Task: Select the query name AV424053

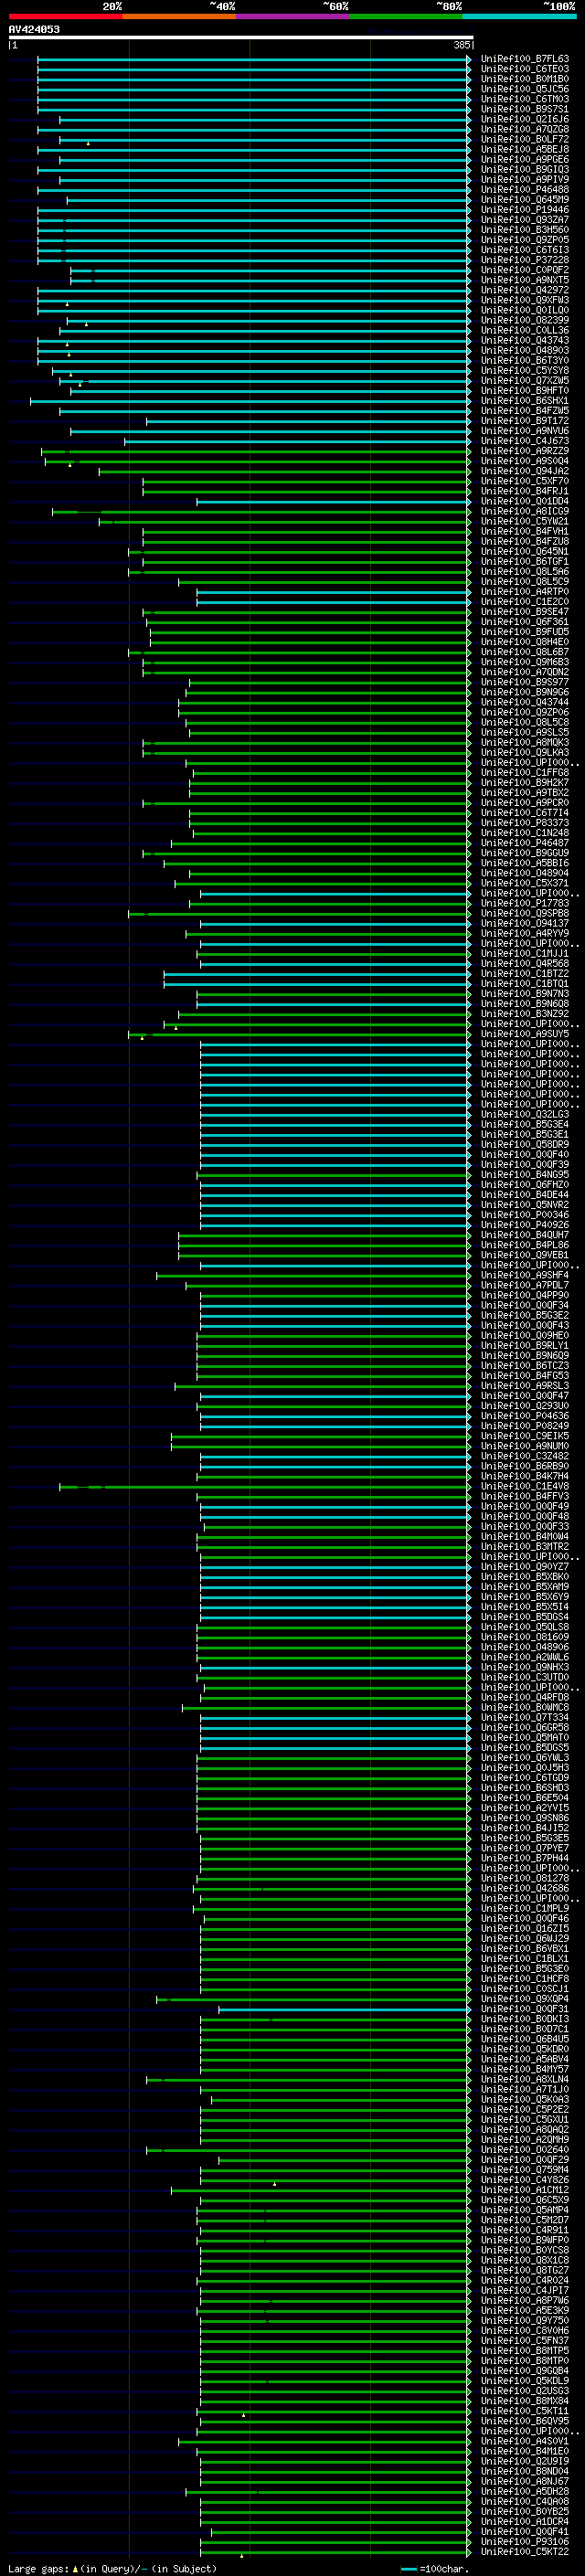Action: (34, 29)
